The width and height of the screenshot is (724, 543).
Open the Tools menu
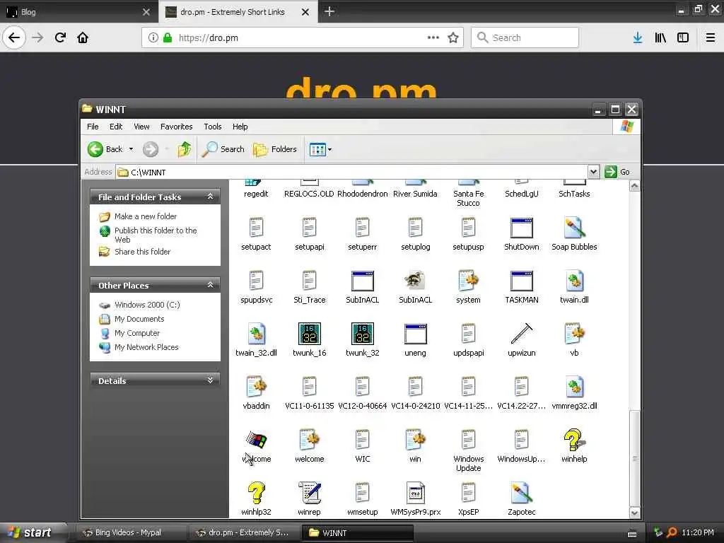[x=212, y=127]
